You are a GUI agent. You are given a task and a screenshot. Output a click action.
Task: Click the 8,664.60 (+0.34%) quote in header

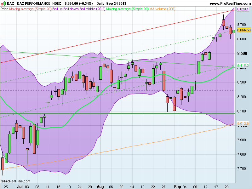coord(78,3)
